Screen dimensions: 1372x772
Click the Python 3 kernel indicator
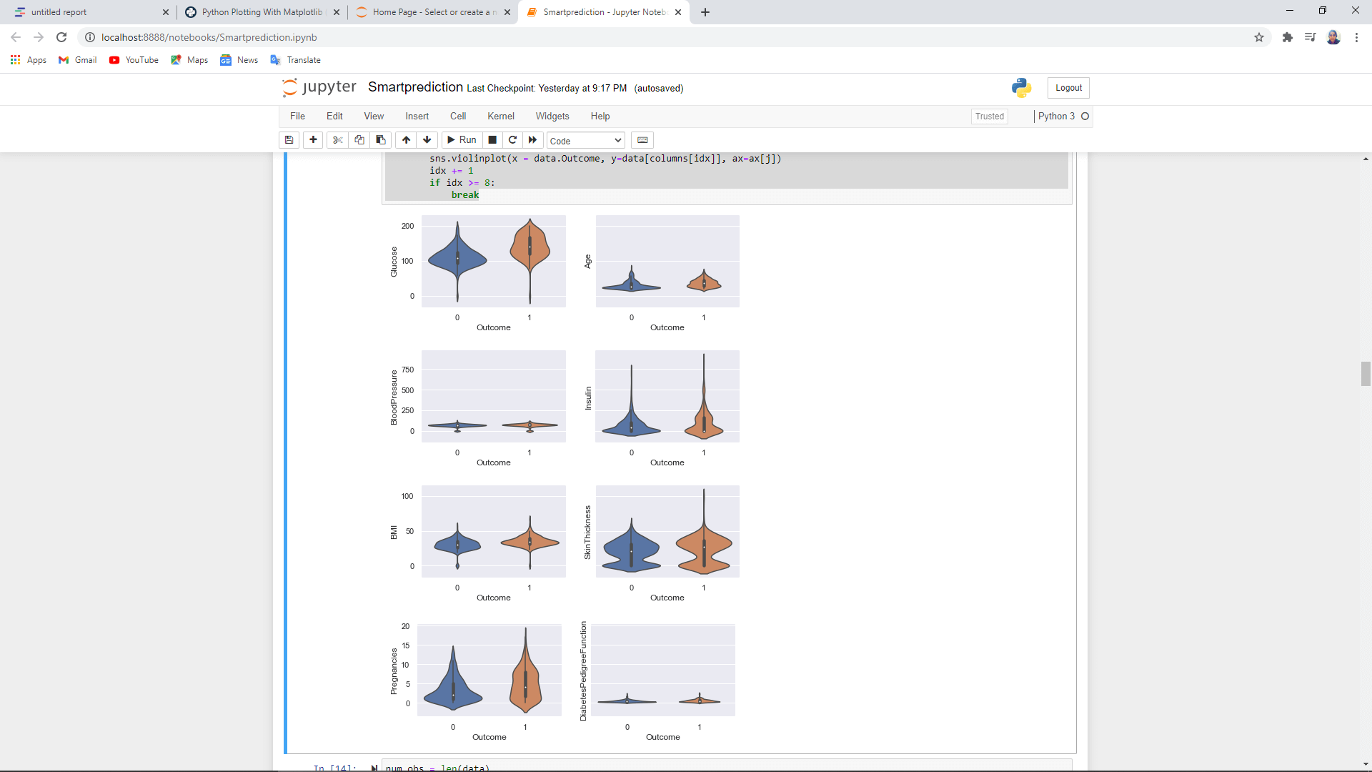[1062, 116]
